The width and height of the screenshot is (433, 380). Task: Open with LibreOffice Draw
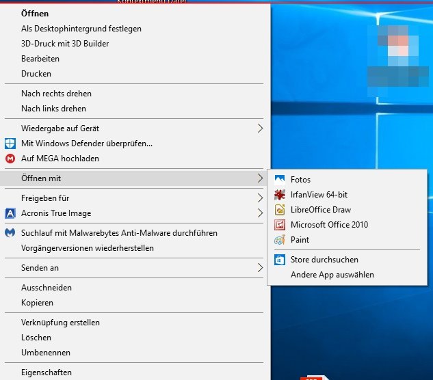[347, 210]
